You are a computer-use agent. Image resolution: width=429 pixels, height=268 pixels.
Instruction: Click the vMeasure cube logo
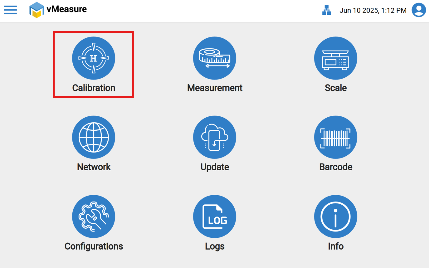pos(37,10)
